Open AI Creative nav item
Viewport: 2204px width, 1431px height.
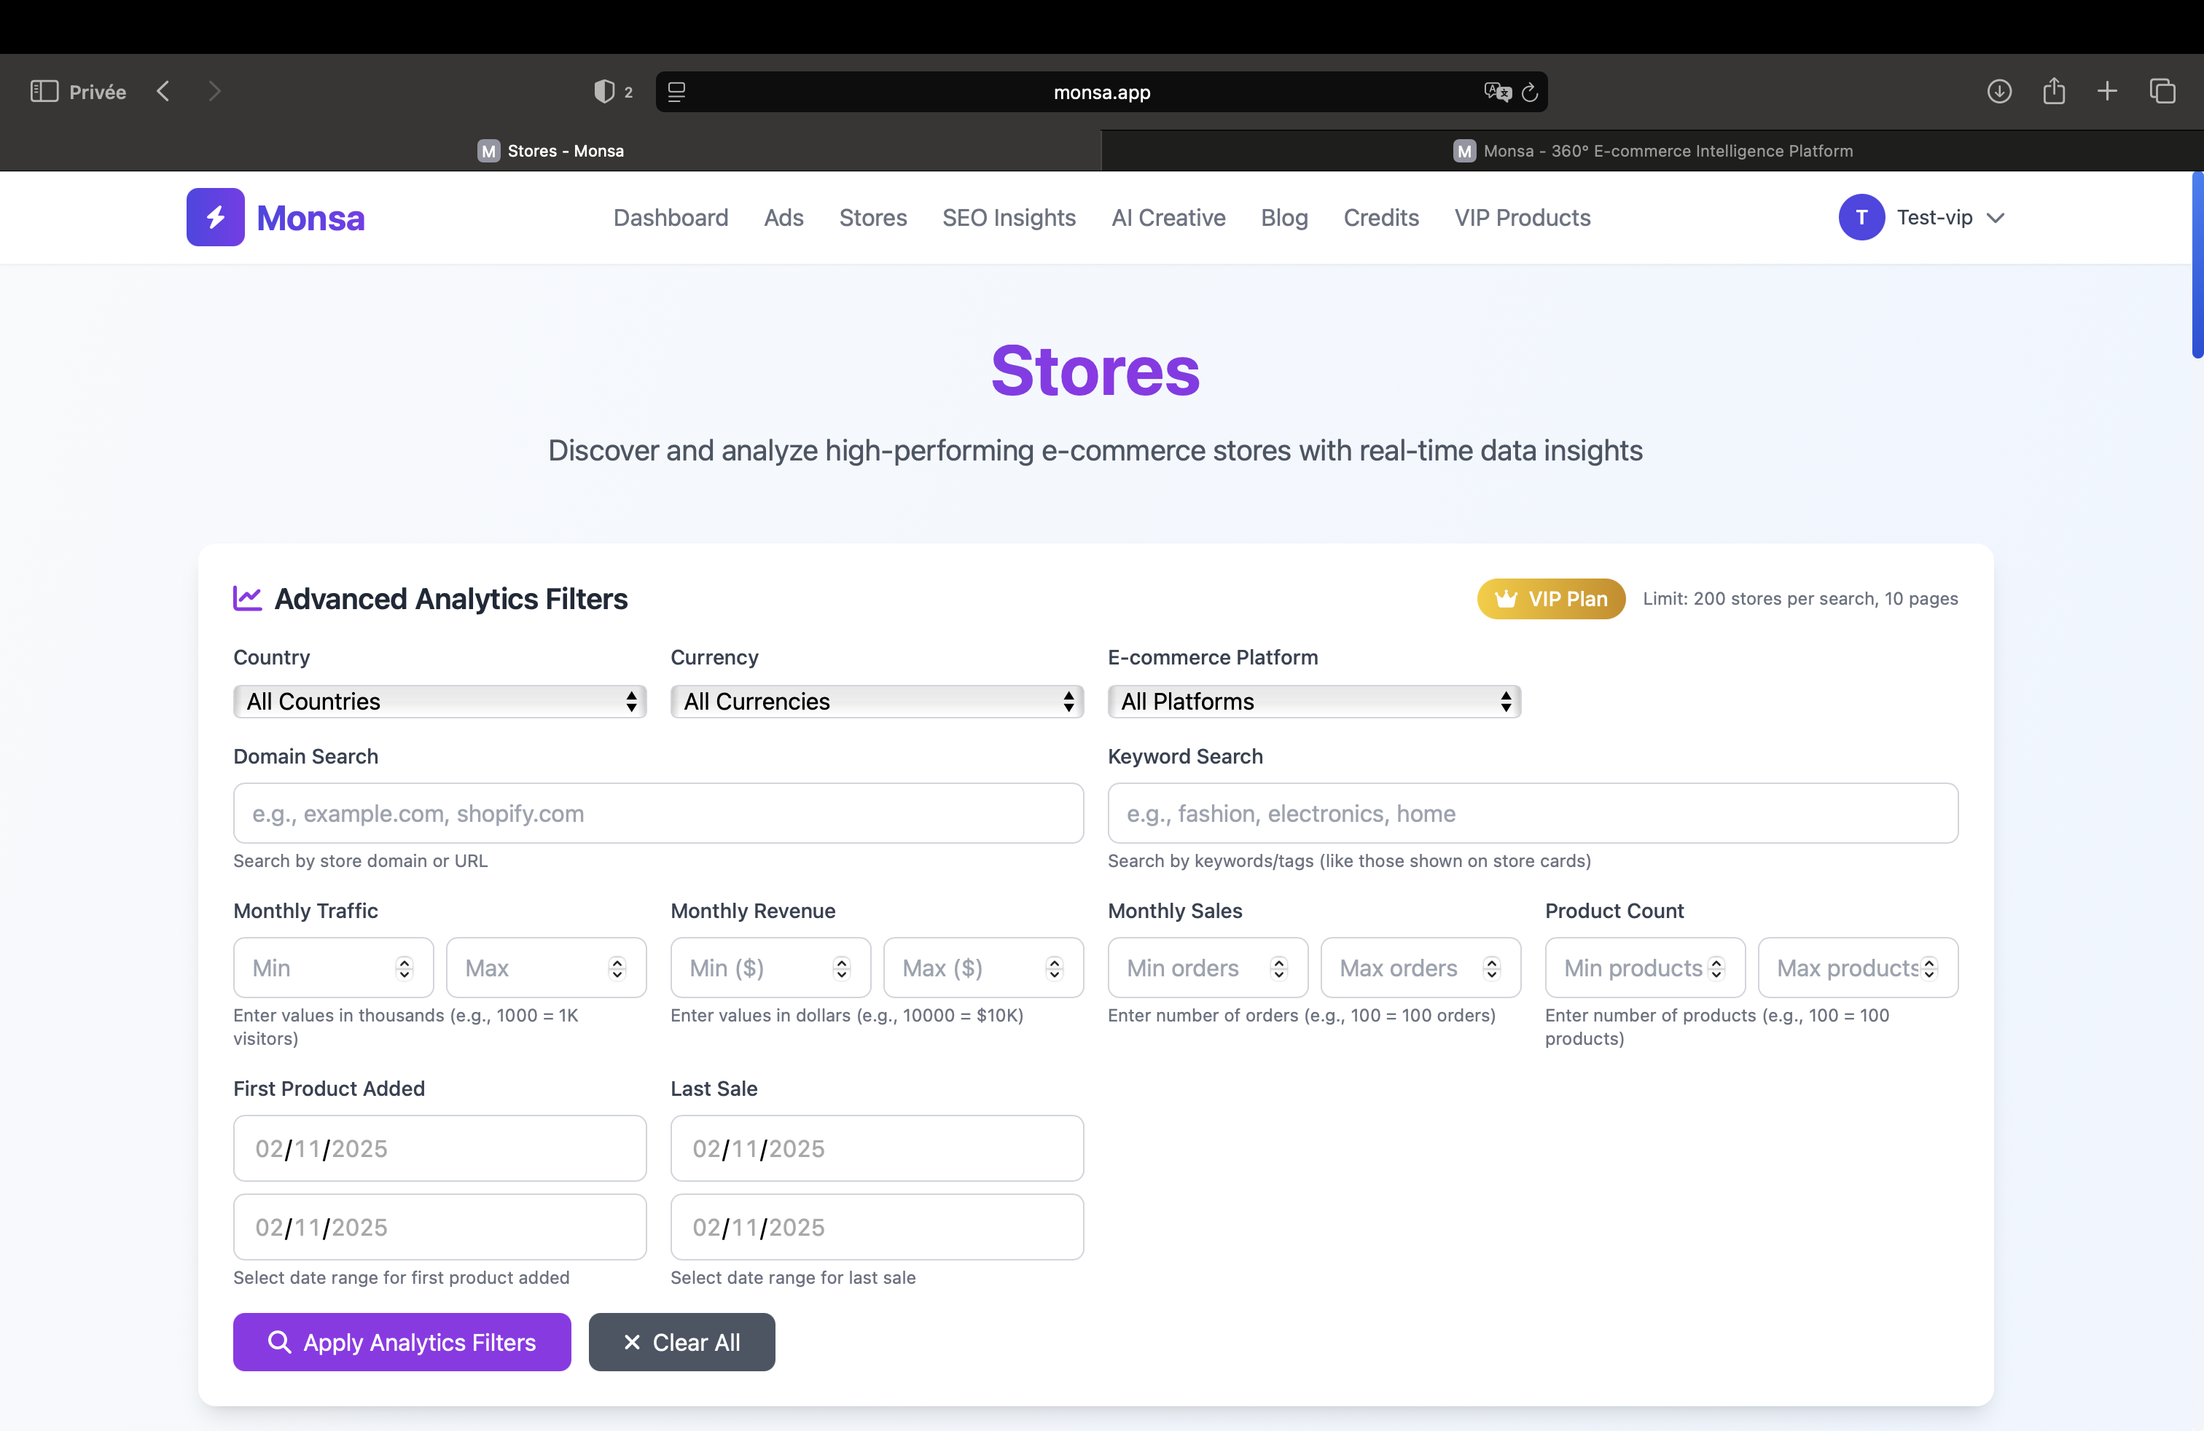1168,218
